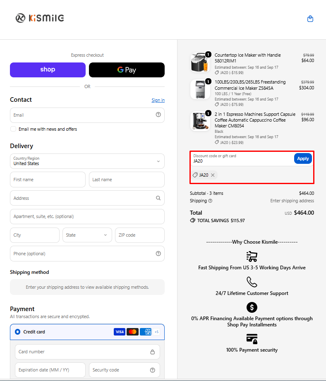The image size is (326, 381).
Task: Open the Sign in link
Action: pos(158,100)
